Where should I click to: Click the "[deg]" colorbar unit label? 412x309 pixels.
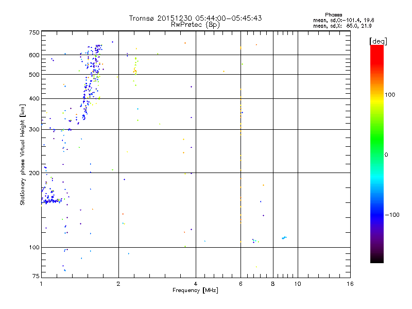[378, 41]
